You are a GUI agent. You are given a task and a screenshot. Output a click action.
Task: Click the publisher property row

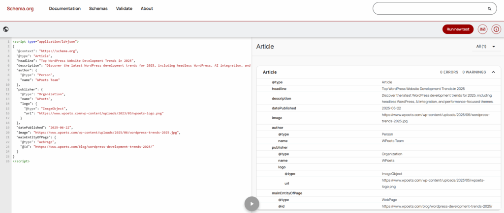pyautogui.click(x=378, y=147)
